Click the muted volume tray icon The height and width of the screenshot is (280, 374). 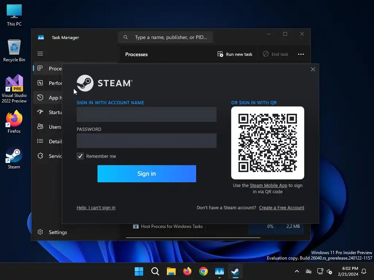(330, 271)
